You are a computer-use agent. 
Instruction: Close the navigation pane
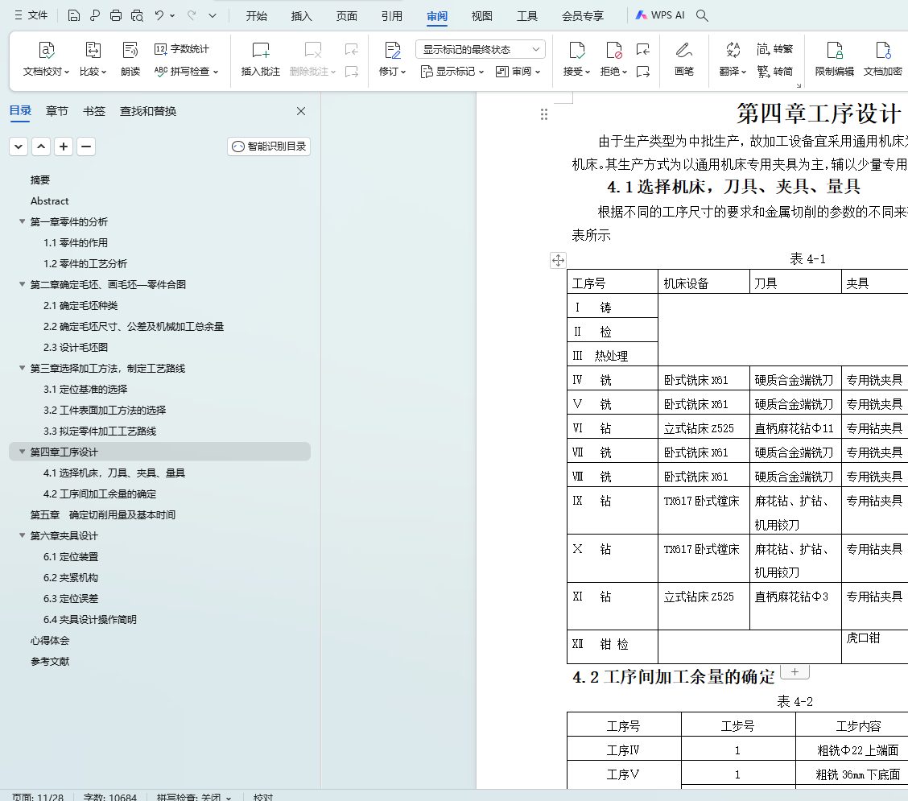301,111
